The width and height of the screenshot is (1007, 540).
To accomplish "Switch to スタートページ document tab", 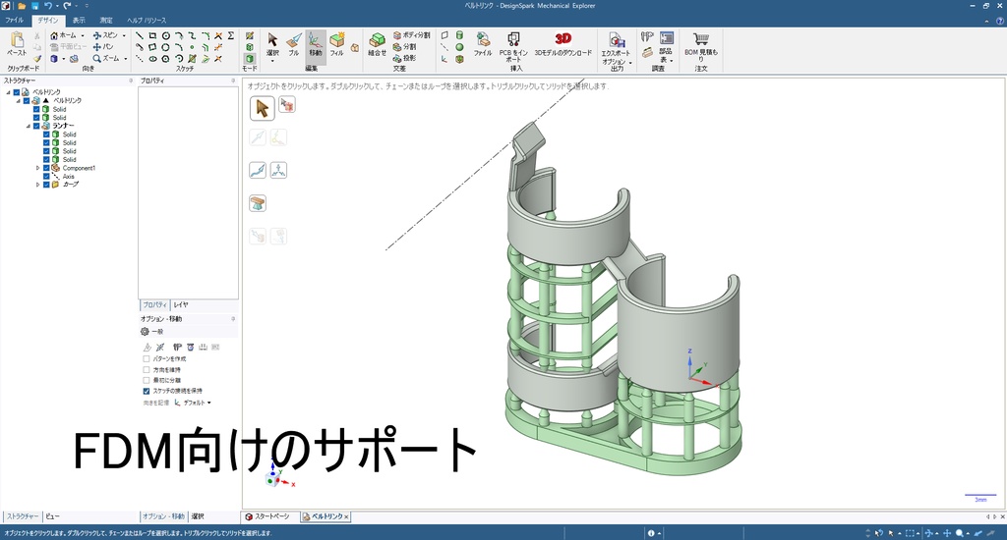I will (x=267, y=516).
